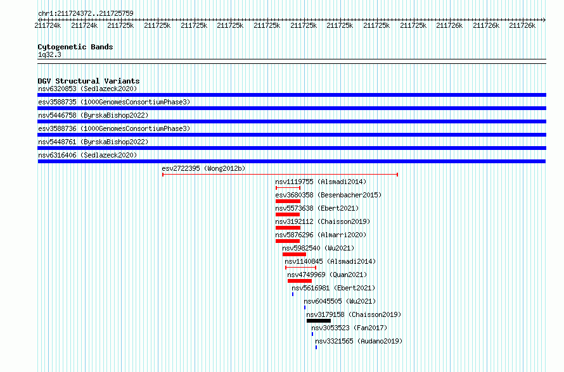564x372 pixels.
Task: Click the red bar under nsv5982540
Action: pos(294,254)
